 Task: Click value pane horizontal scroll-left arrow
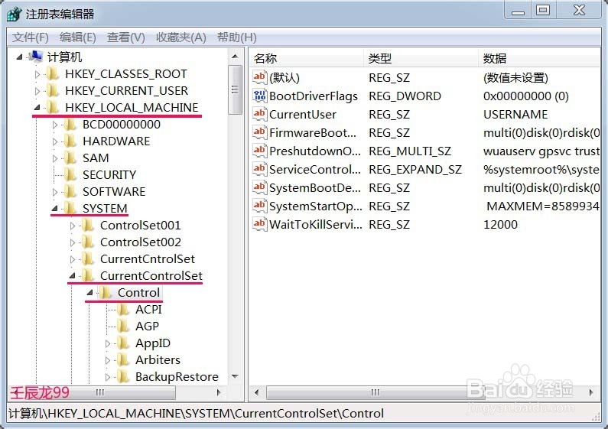256,392
